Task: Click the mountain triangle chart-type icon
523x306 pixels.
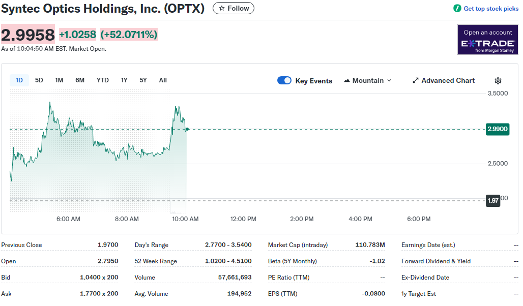Action: tap(347, 80)
